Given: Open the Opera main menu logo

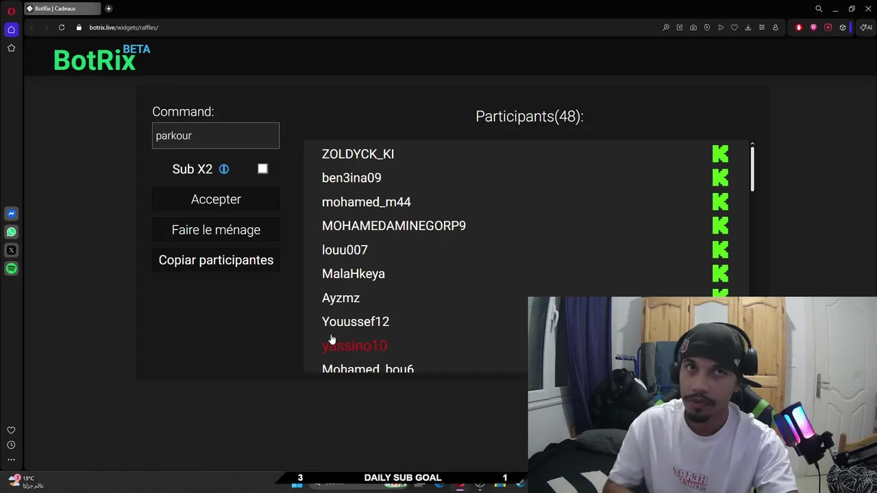Looking at the screenshot, I should [x=11, y=11].
